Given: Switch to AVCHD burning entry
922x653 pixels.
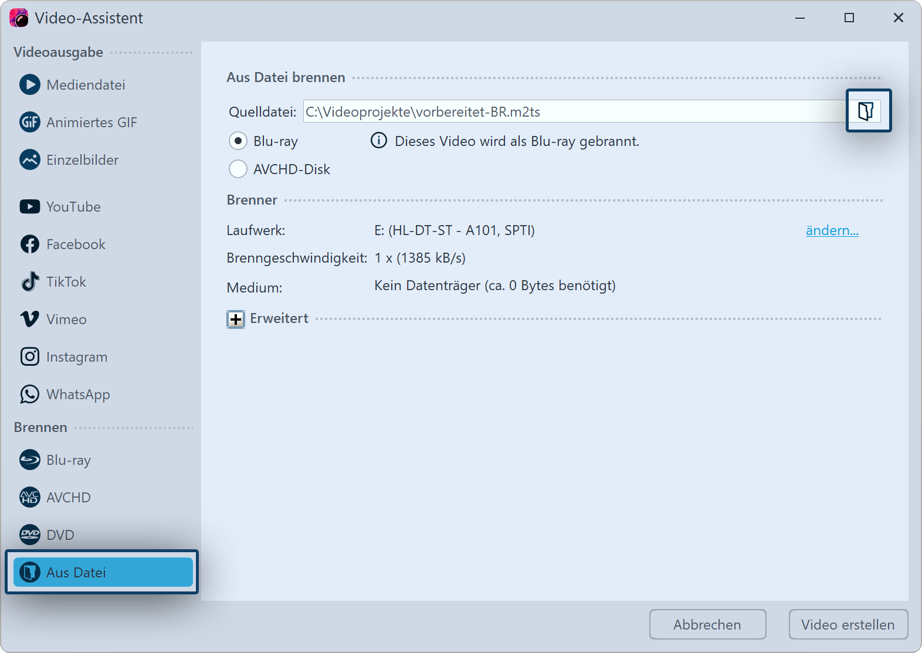Looking at the screenshot, I should (69, 498).
